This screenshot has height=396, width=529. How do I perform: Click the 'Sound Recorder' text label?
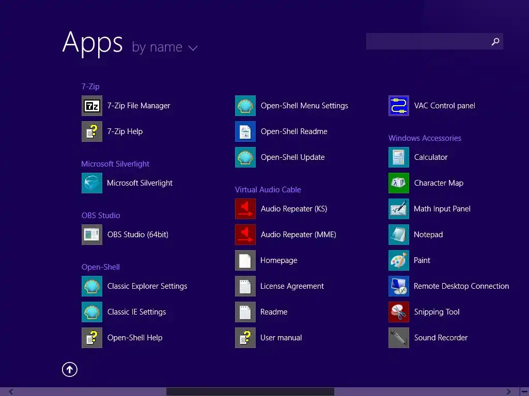(x=441, y=338)
